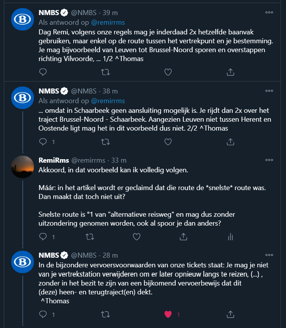This screenshot has width=286, height=328.
Task: Open more options on the 38 m tweet
Action: [269, 91]
